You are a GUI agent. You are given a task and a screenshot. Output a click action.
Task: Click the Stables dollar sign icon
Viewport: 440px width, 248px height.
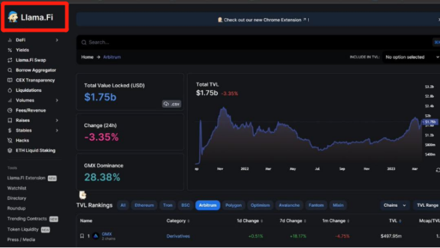pyautogui.click(x=10, y=130)
